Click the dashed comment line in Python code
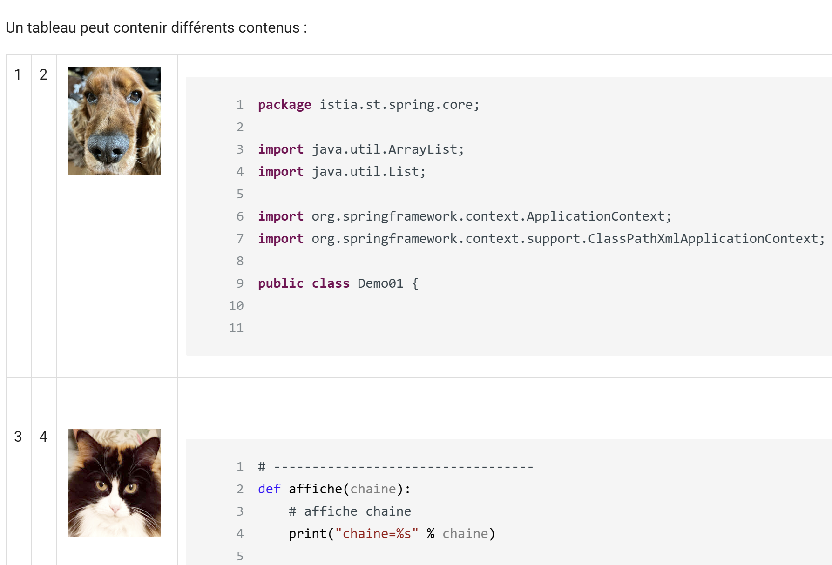Viewport: 832px width, 565px height. tap(396, 467)
